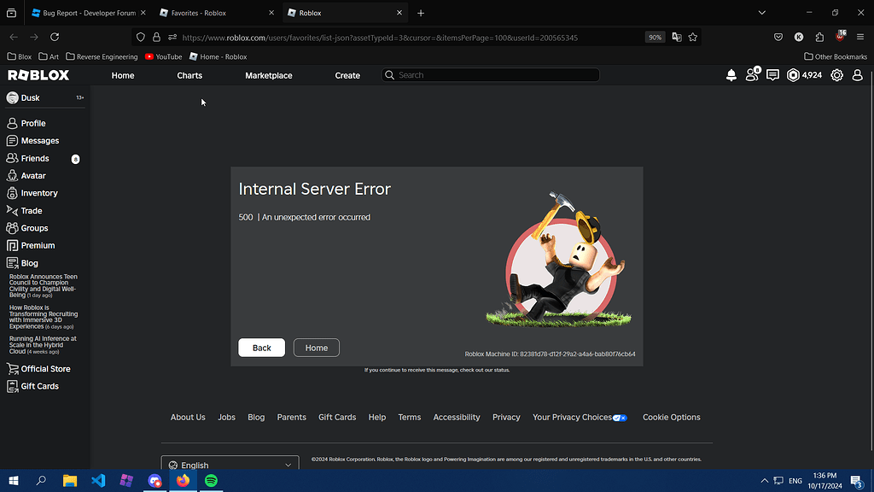
Task: Open the browser tab list chevron
Action: [x=762, y=13]
